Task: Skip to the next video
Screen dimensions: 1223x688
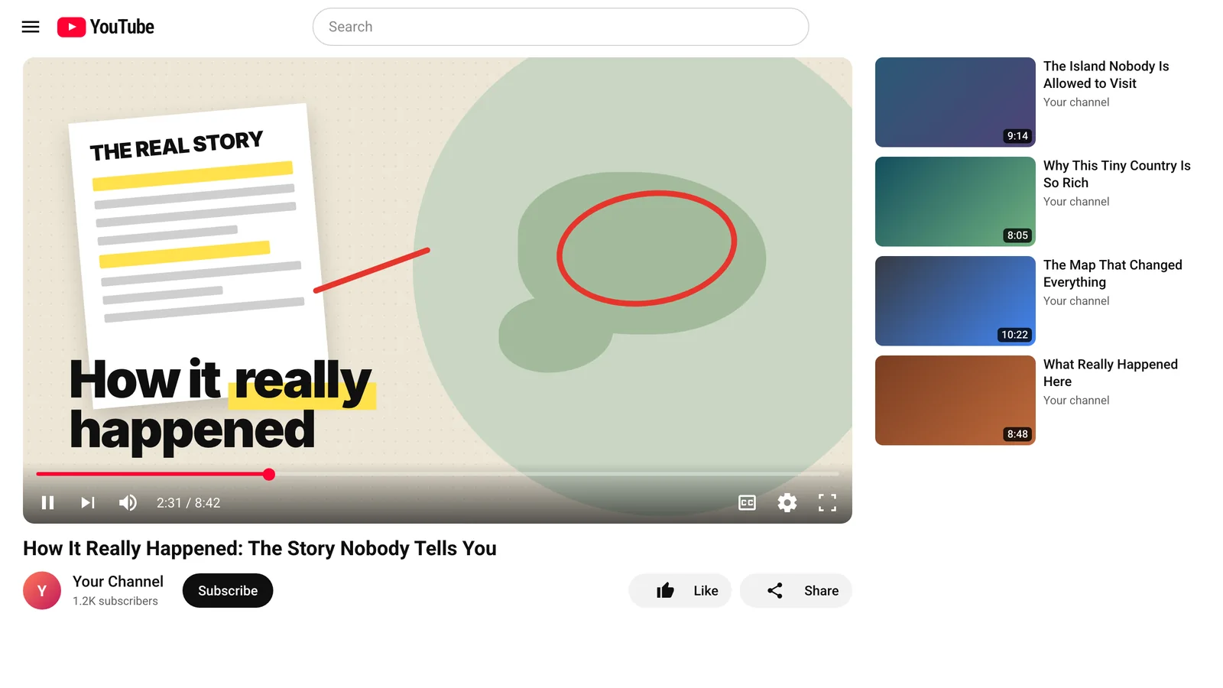Action: coord(88,503)
